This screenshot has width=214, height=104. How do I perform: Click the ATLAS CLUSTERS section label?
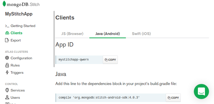point(17,52)
